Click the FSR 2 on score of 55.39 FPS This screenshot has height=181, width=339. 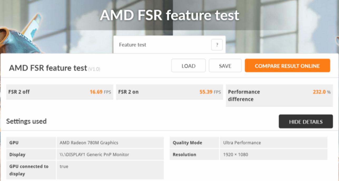(x=210, y=92)
